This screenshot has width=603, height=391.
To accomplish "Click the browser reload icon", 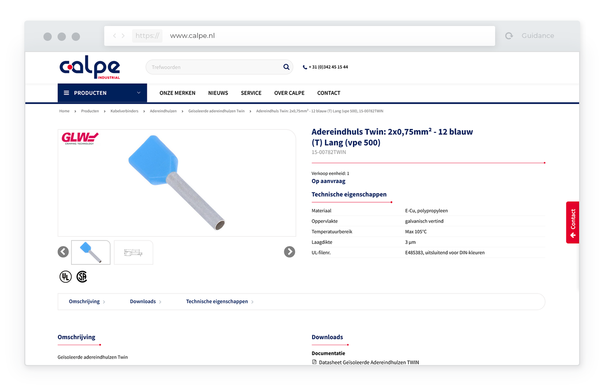I will pos(509,36).
